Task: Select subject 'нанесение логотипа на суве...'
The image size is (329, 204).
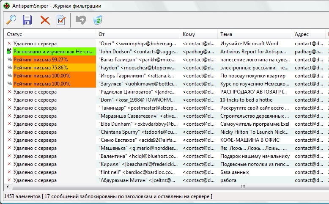Action: 255,60
